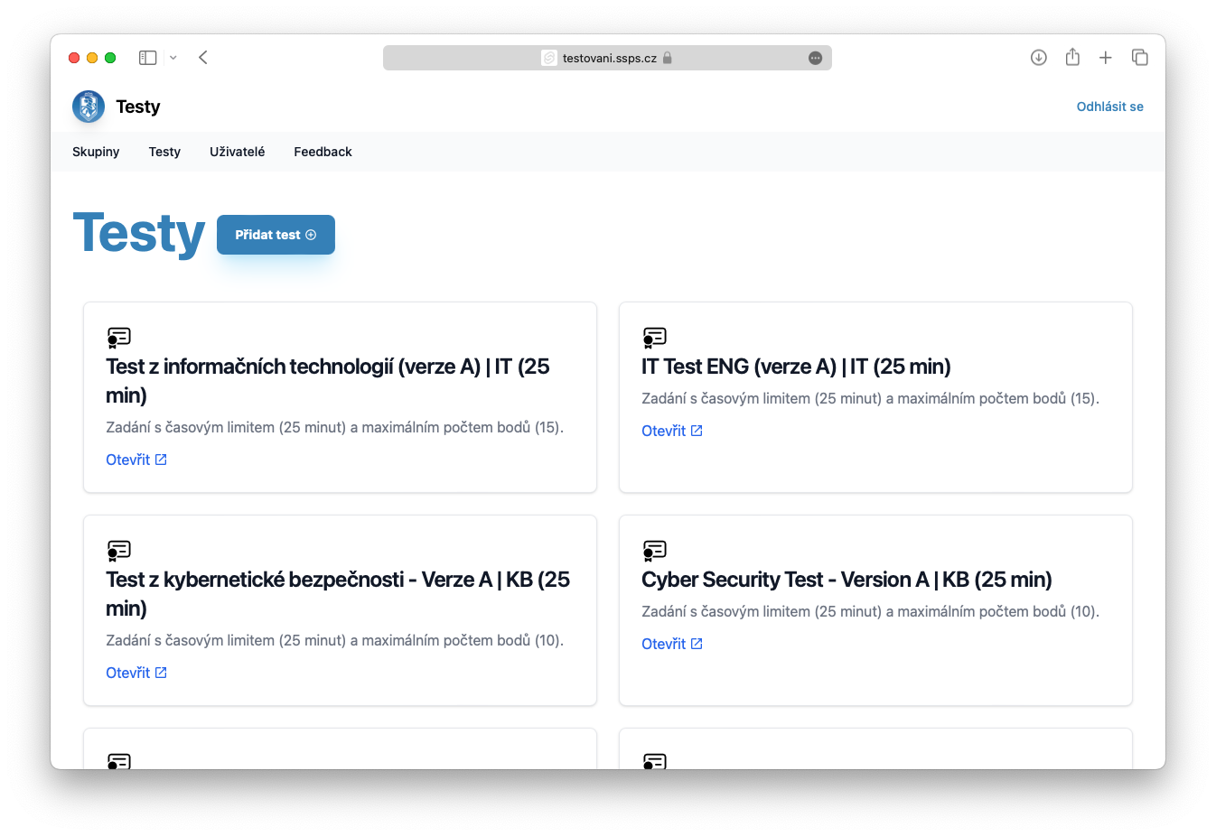Click the title 'IT Test ENG (verze A) | IT (25 min)'

796,367
